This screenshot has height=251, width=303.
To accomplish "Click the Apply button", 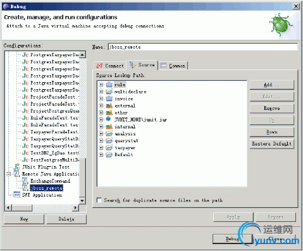I will click(233, 217).
